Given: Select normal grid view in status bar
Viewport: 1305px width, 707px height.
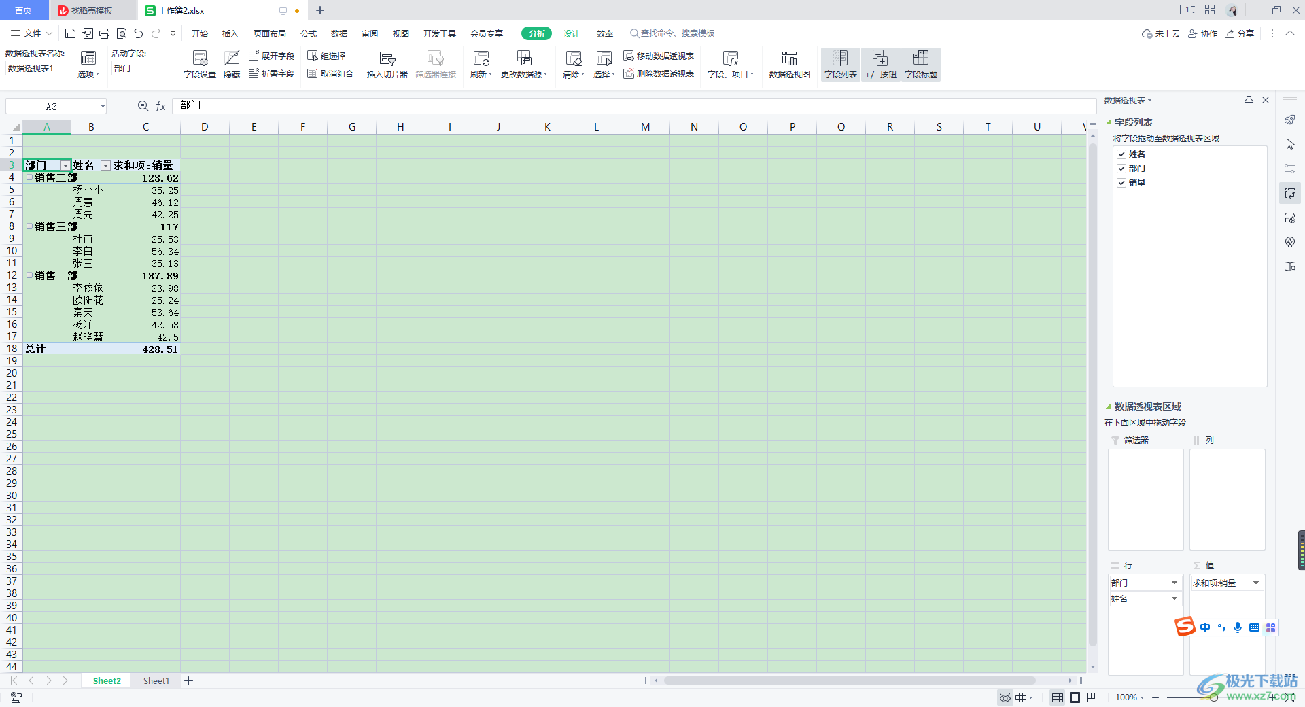Looking at the screenshot, I should (x=1057, y=697).
